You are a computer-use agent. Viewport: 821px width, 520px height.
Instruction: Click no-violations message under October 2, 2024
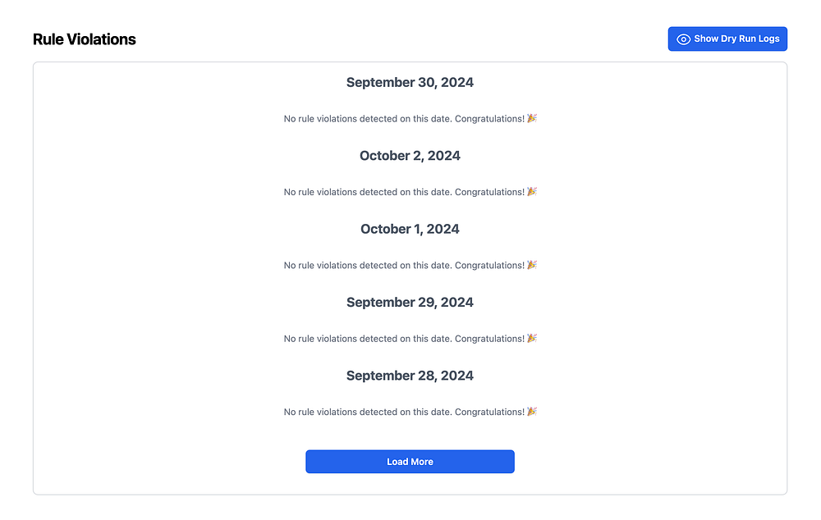(x=410, y=192)
